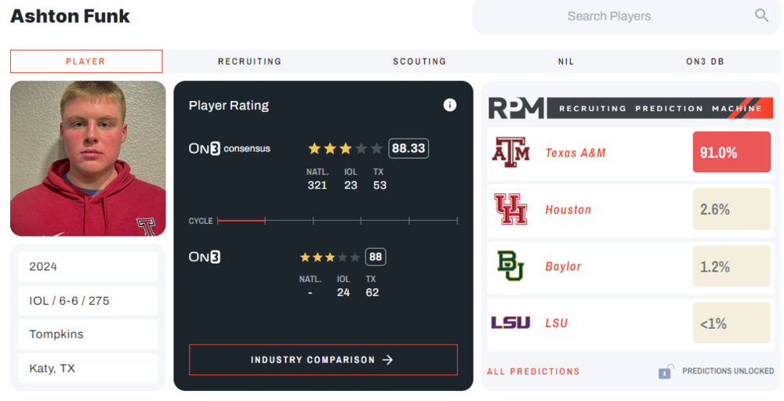Click the search magnifier icon
The width and height of the screenshot is (784, 401).
tap(761, 16)
